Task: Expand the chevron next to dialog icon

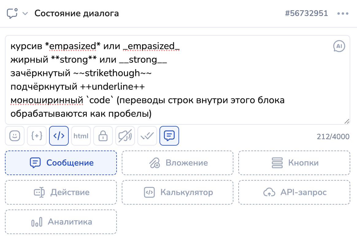Action: click(x=25, y=14)
